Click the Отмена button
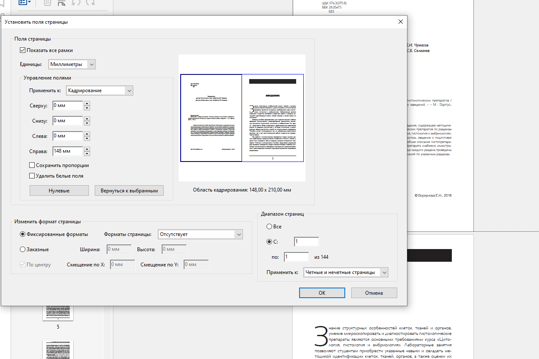The width and height of the screenshot is (539, 359). click(x=374, y=293)
